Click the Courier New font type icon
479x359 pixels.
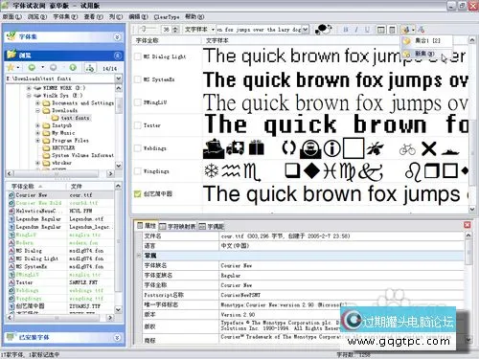(11, 195)
